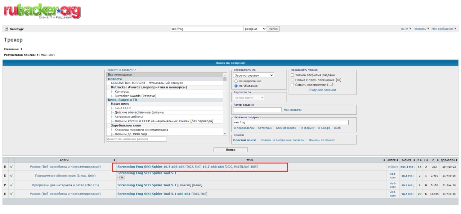Select '|- Кино СССР' in the section list
Screen dimensions: 461x214
click(165, 108)
